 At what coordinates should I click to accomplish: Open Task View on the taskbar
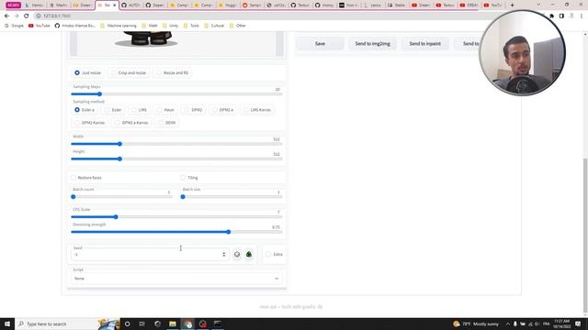pos(142,324)
